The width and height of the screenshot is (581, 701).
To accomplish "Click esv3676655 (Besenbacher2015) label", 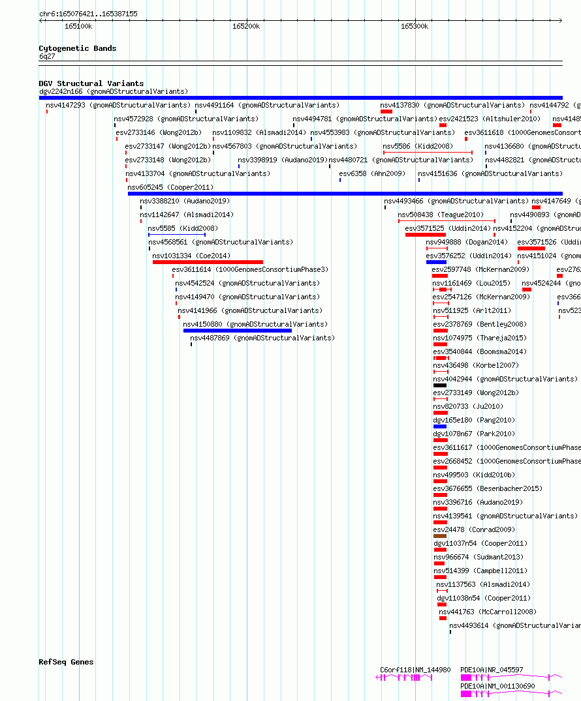I will [x=488, y=488].
